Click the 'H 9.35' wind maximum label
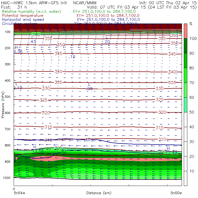198x198 pixels. pos(18,49)
